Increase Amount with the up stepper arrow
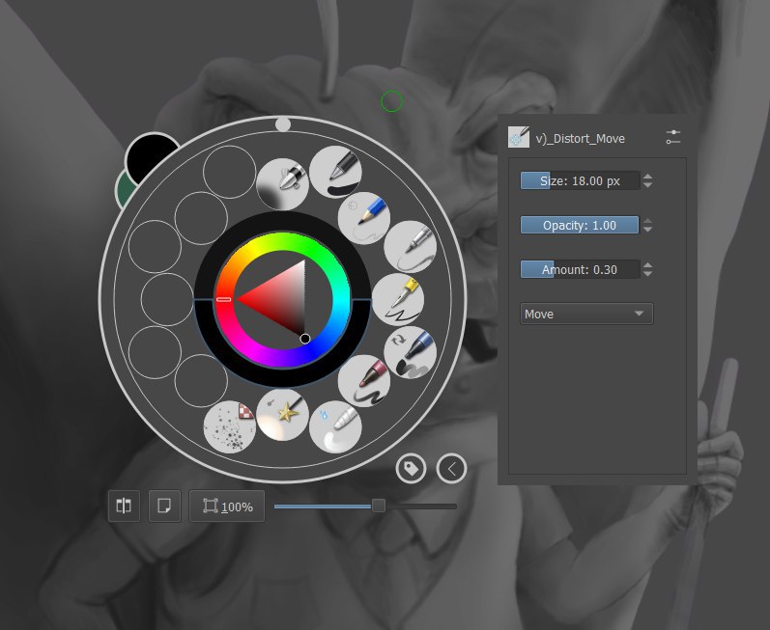This screenshot has height=630, width=770. click(647, 265)
